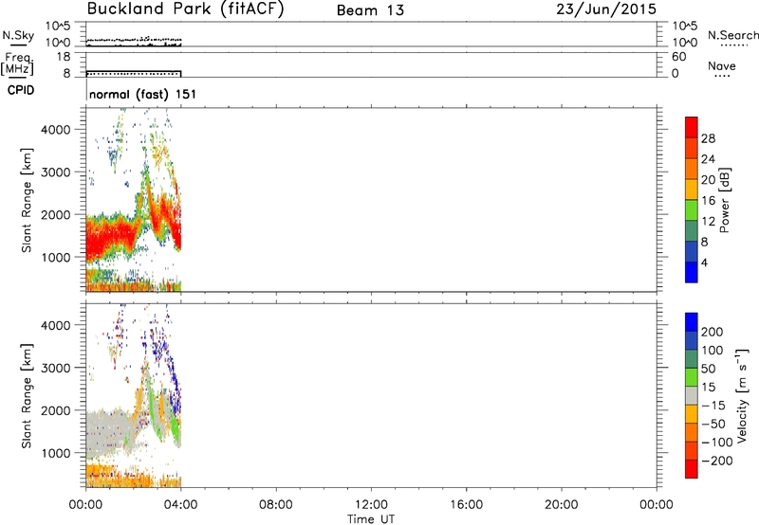
Task: Click the blue top segment of Velocity colorbar
Action: (692, 322)
